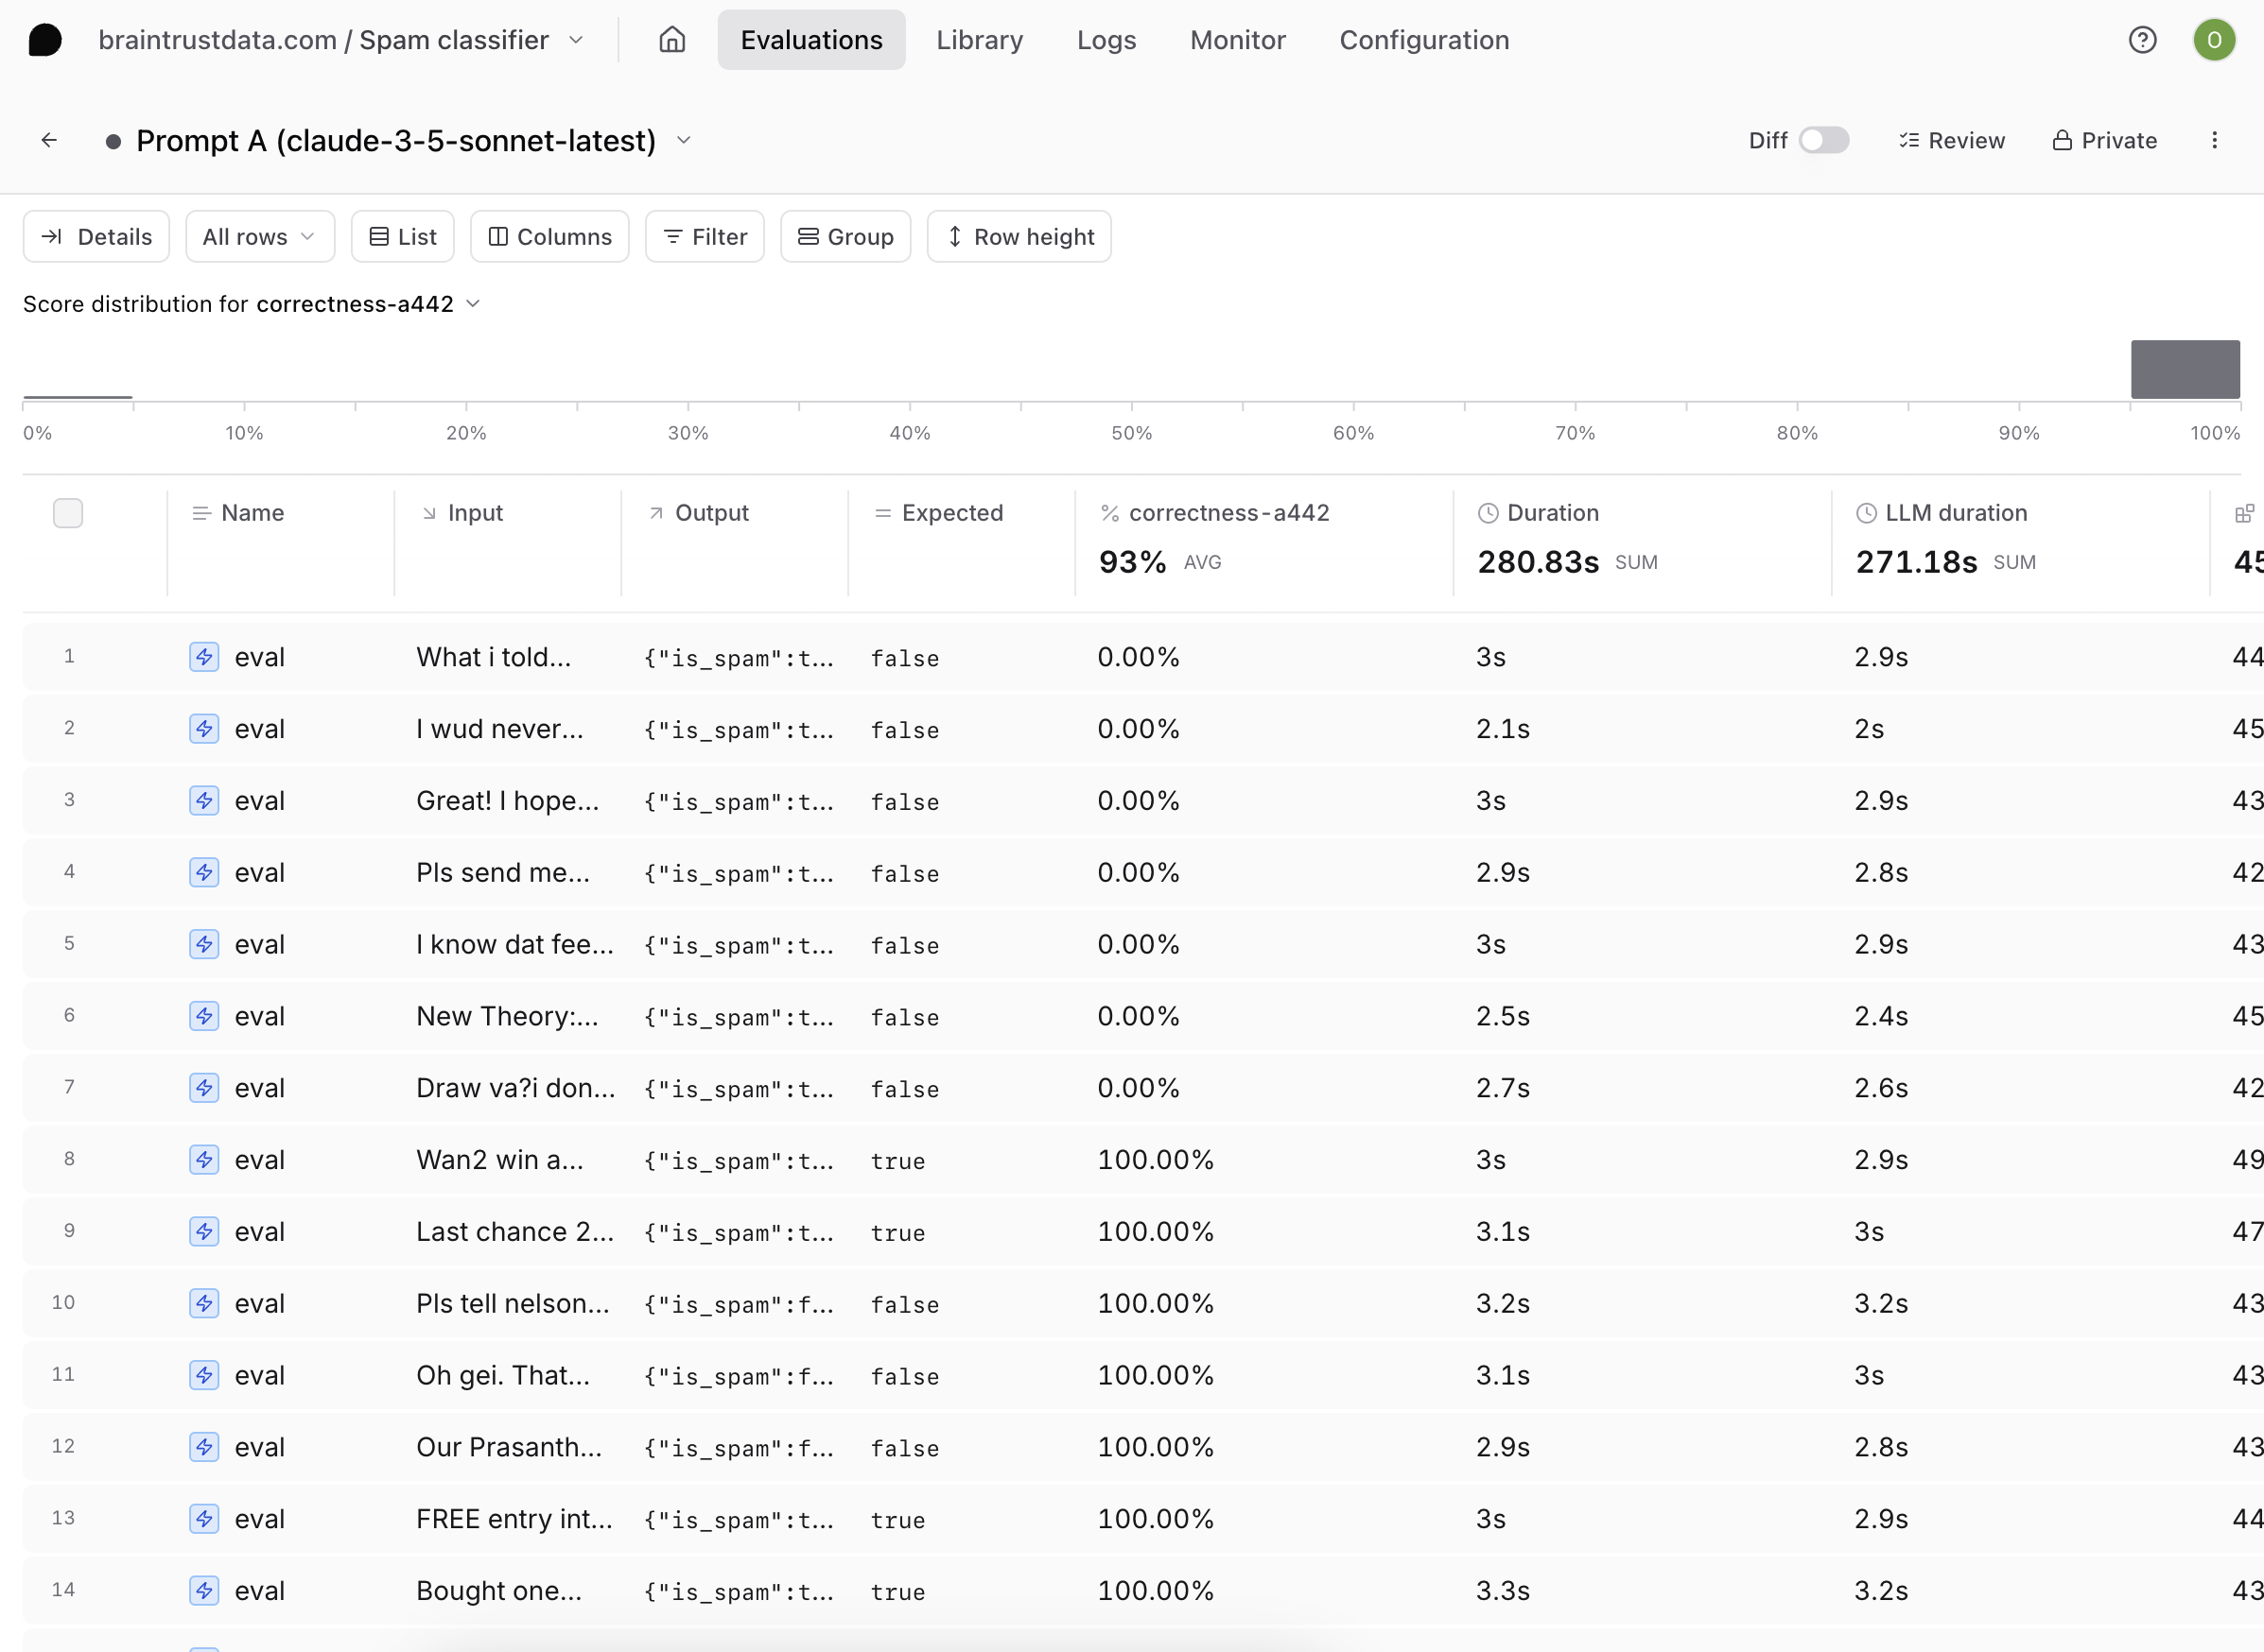Go to the home icon
Screen dimensions: 2264x1652
672,40
